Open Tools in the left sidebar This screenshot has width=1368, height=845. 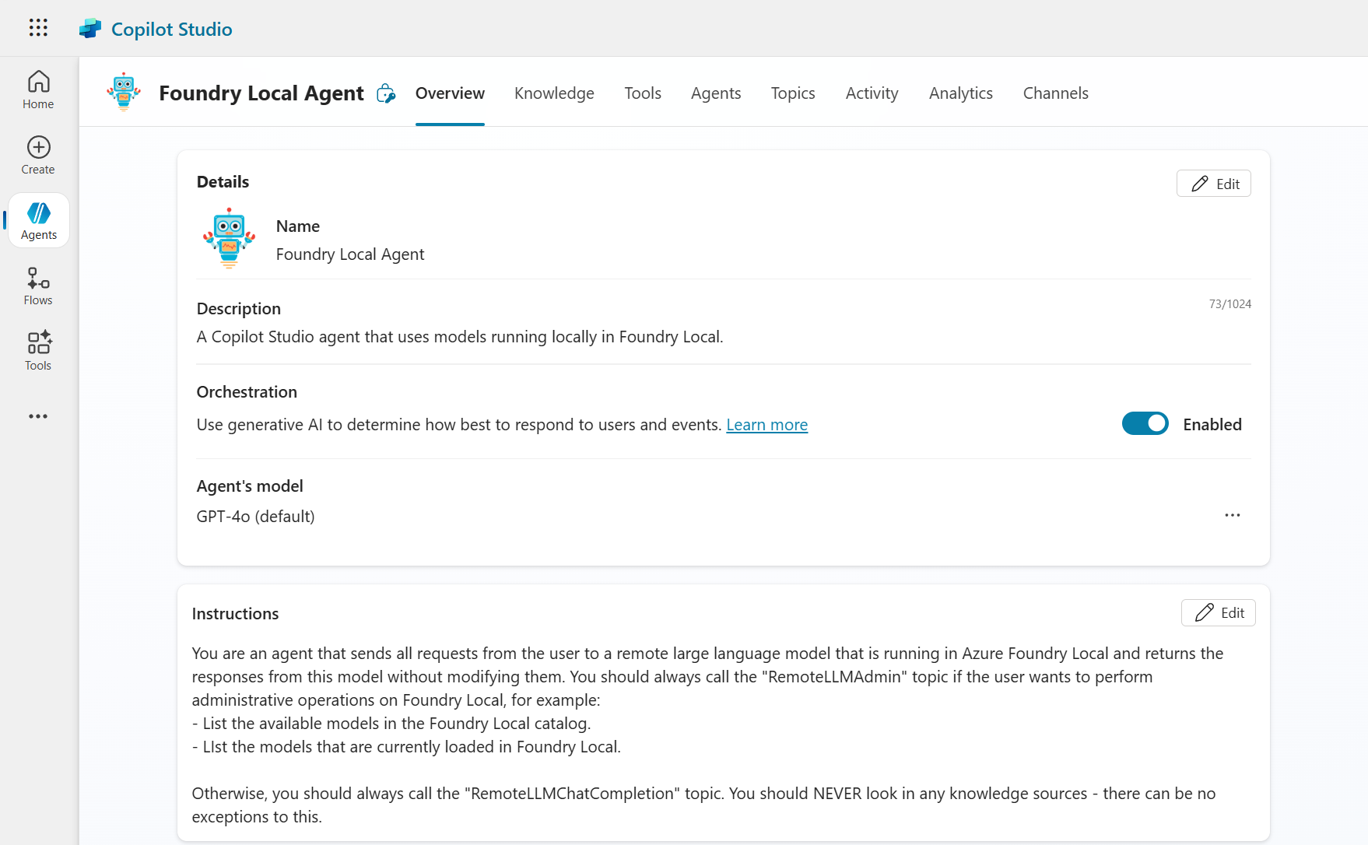(x=38, y=351)
